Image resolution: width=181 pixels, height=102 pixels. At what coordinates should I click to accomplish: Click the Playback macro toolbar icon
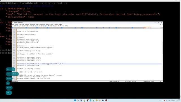tap(64, 26)
